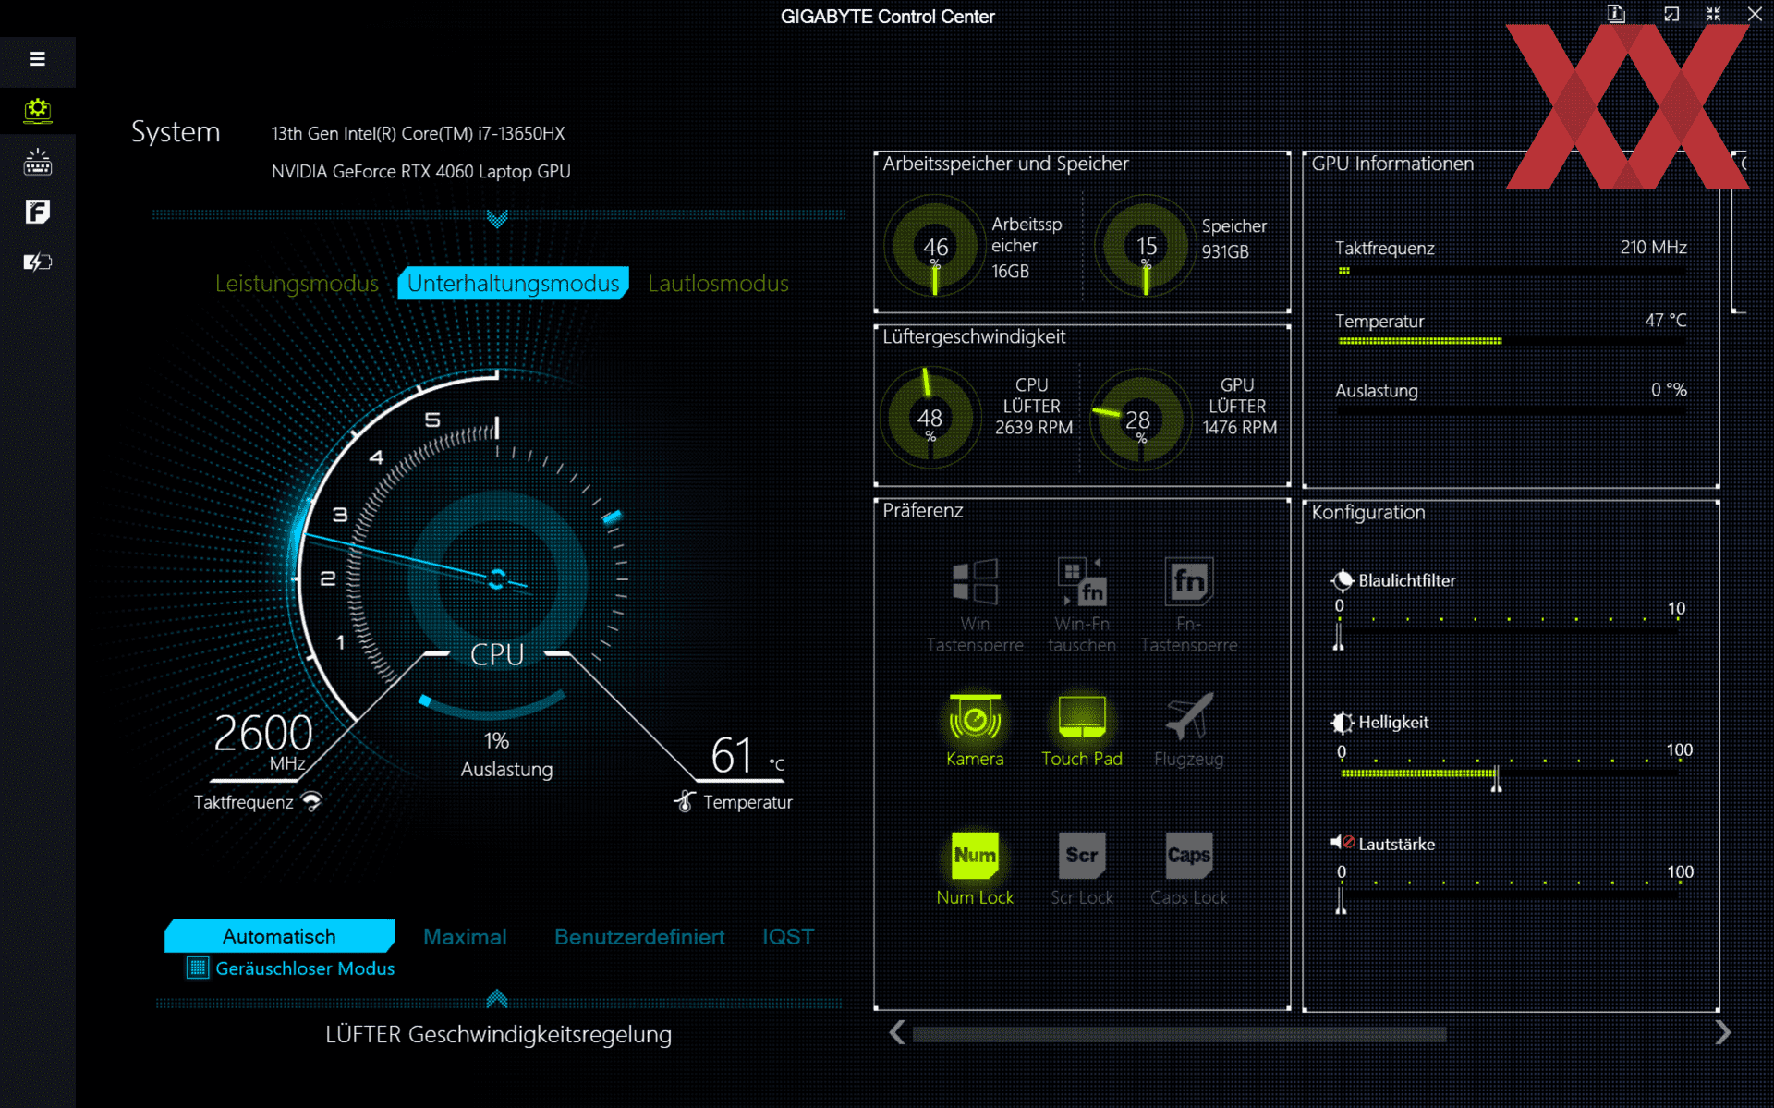
Task: Click the GPU Lüfter 28% gauge
Action: (x=1139, y=419)
